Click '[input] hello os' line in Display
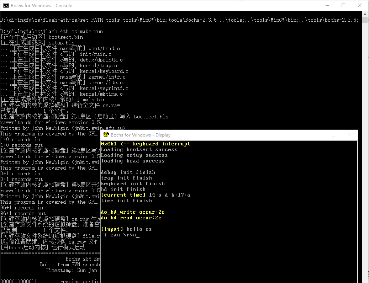Image resolution: width=369 pixels, height=283 pixels. (126, 229)
